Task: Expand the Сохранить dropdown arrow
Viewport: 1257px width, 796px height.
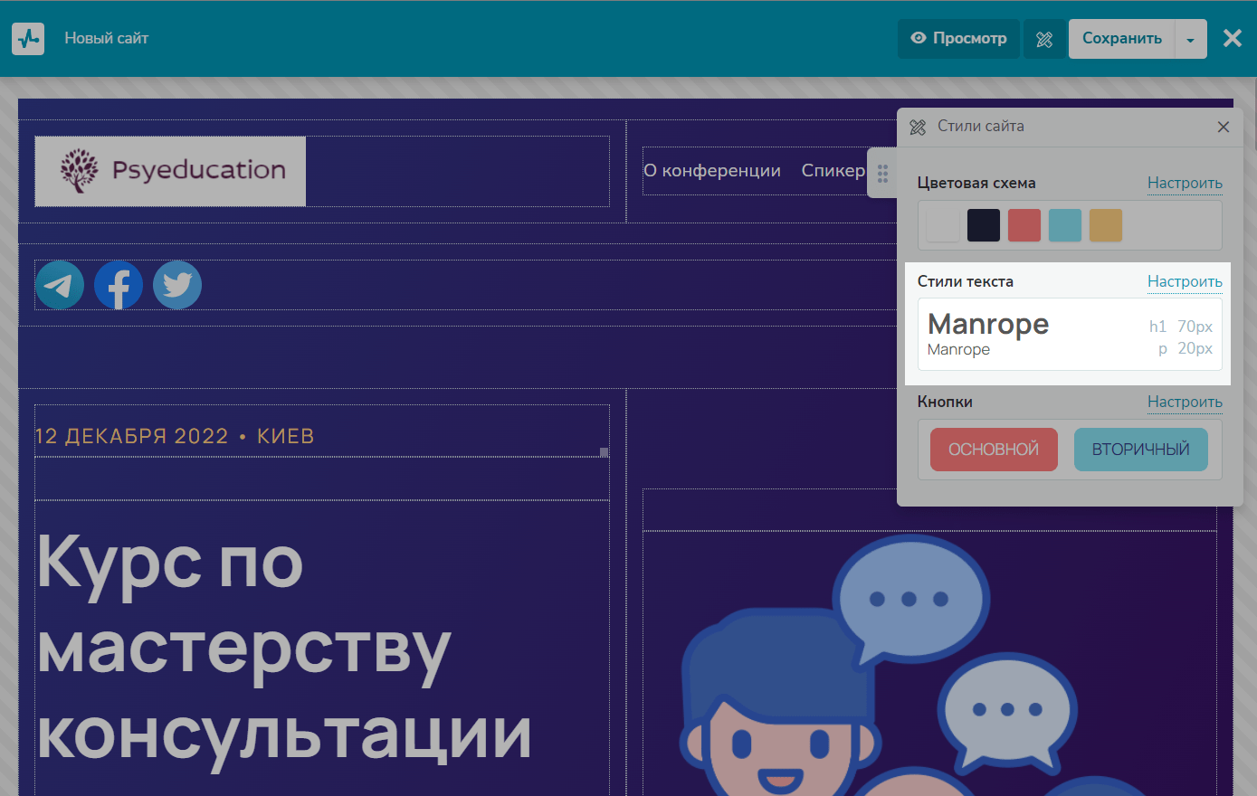Action: [x=1191, y=39]
